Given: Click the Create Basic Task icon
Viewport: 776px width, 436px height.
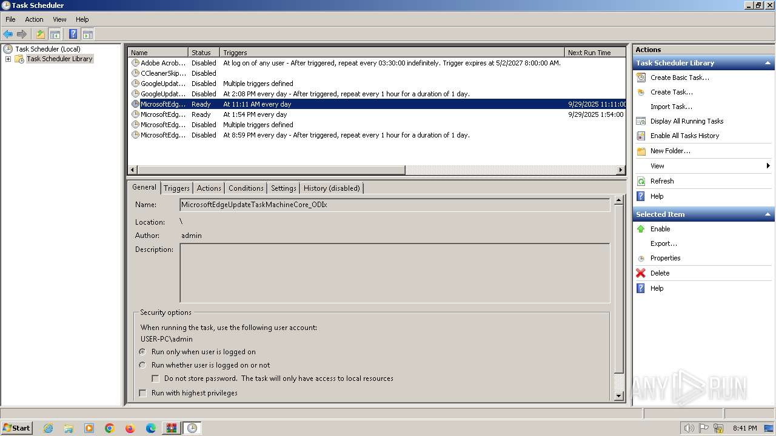Looking at the screenshot, I should point(641,78).
